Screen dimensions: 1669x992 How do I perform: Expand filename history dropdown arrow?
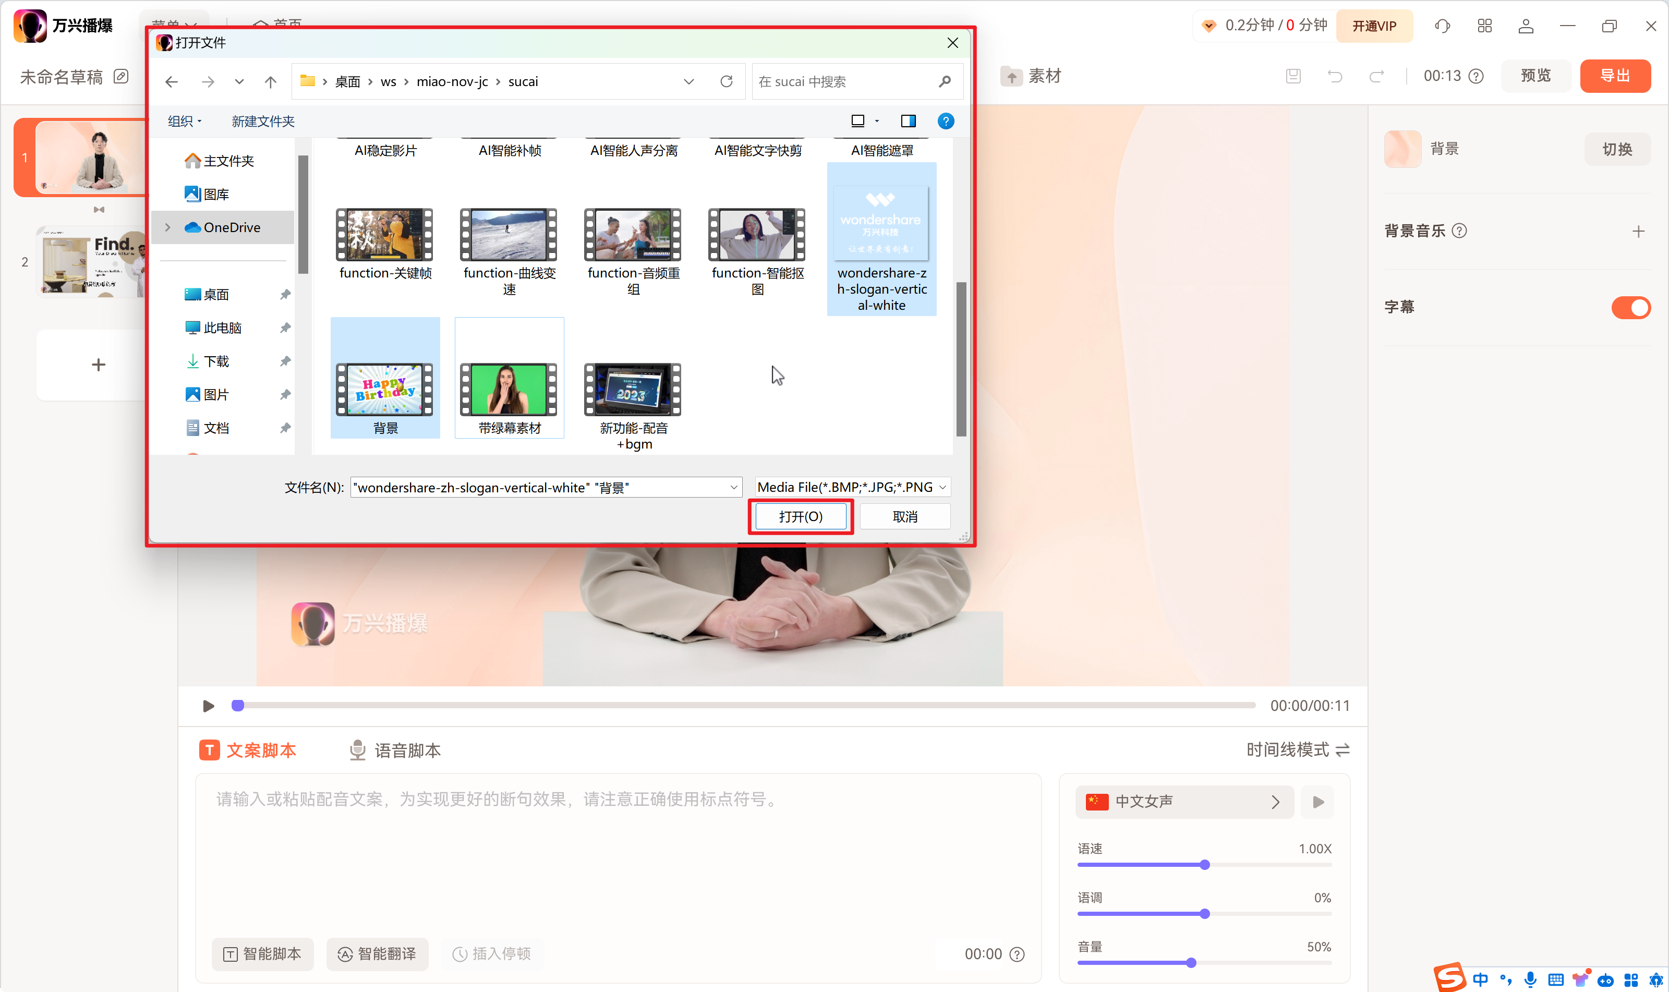(734, 487)
